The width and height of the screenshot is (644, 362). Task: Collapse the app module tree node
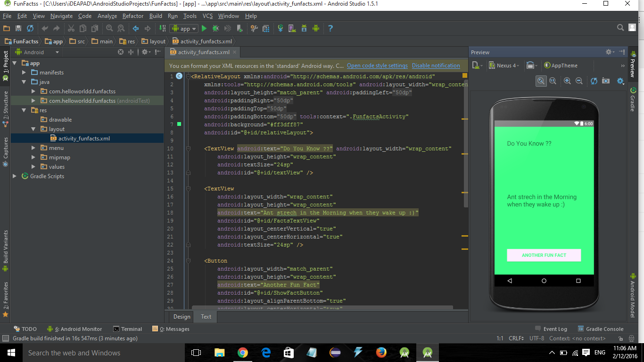(x=15, y=63)
